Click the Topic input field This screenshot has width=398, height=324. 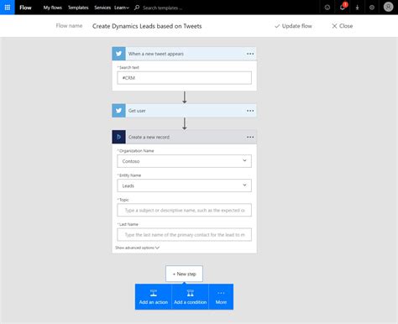point(184,210)
